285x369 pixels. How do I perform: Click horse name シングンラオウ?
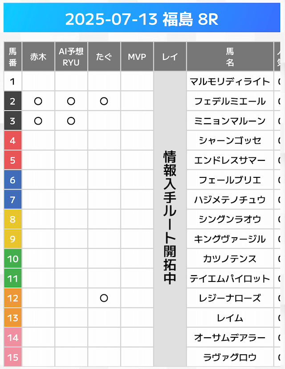[x=230, y=219]
